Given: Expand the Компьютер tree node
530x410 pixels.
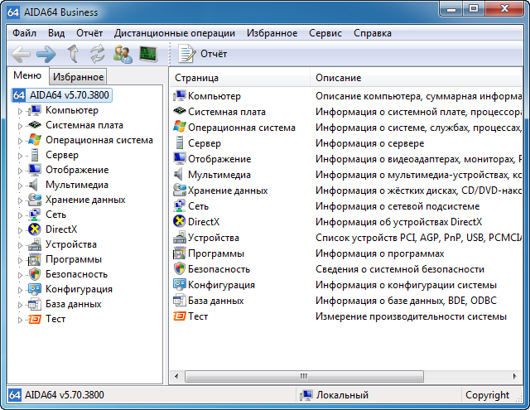Looking at the screenshot, I should pyautogui.click(x=21, y=110).
